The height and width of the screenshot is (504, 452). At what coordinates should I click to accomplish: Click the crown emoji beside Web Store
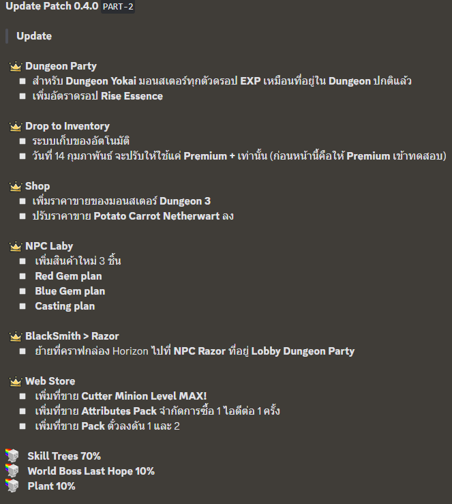tap(16, 381)
